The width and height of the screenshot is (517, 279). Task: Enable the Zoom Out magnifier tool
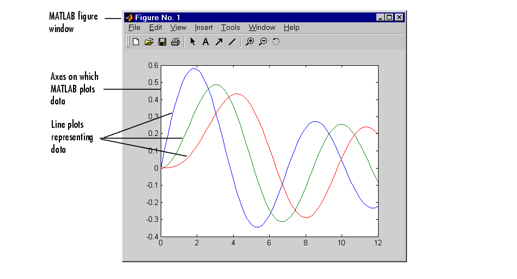point(263,42)
